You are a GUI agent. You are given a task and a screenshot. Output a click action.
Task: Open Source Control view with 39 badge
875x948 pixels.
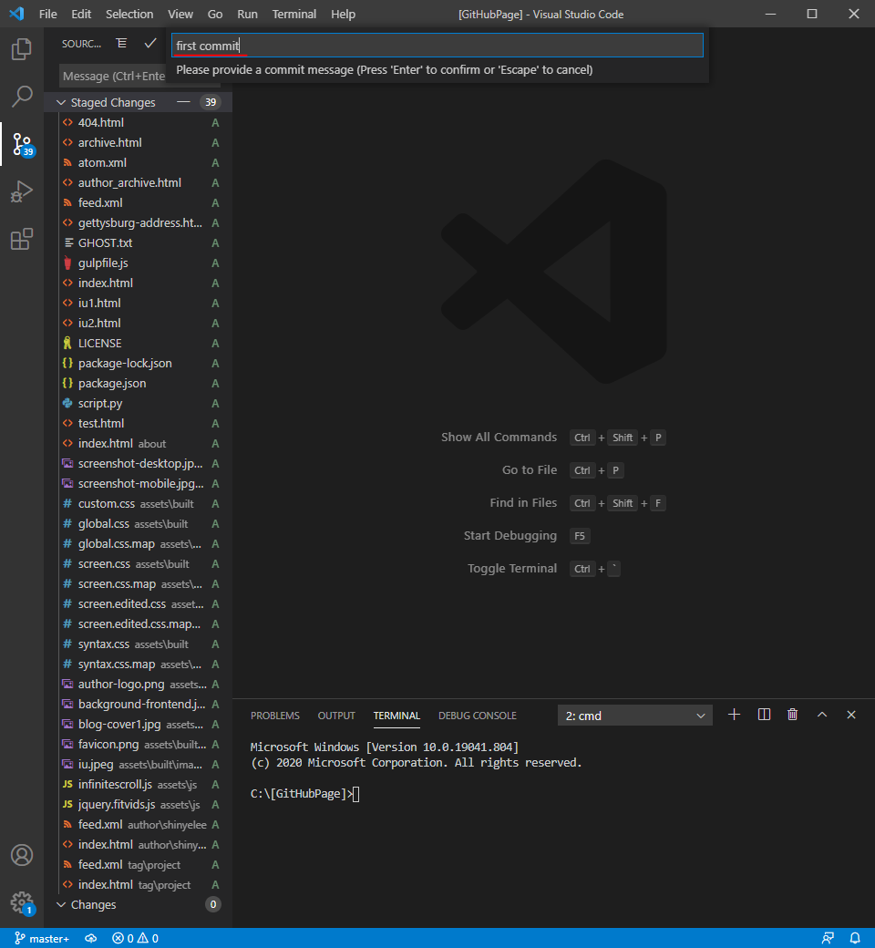pos(22,145)
